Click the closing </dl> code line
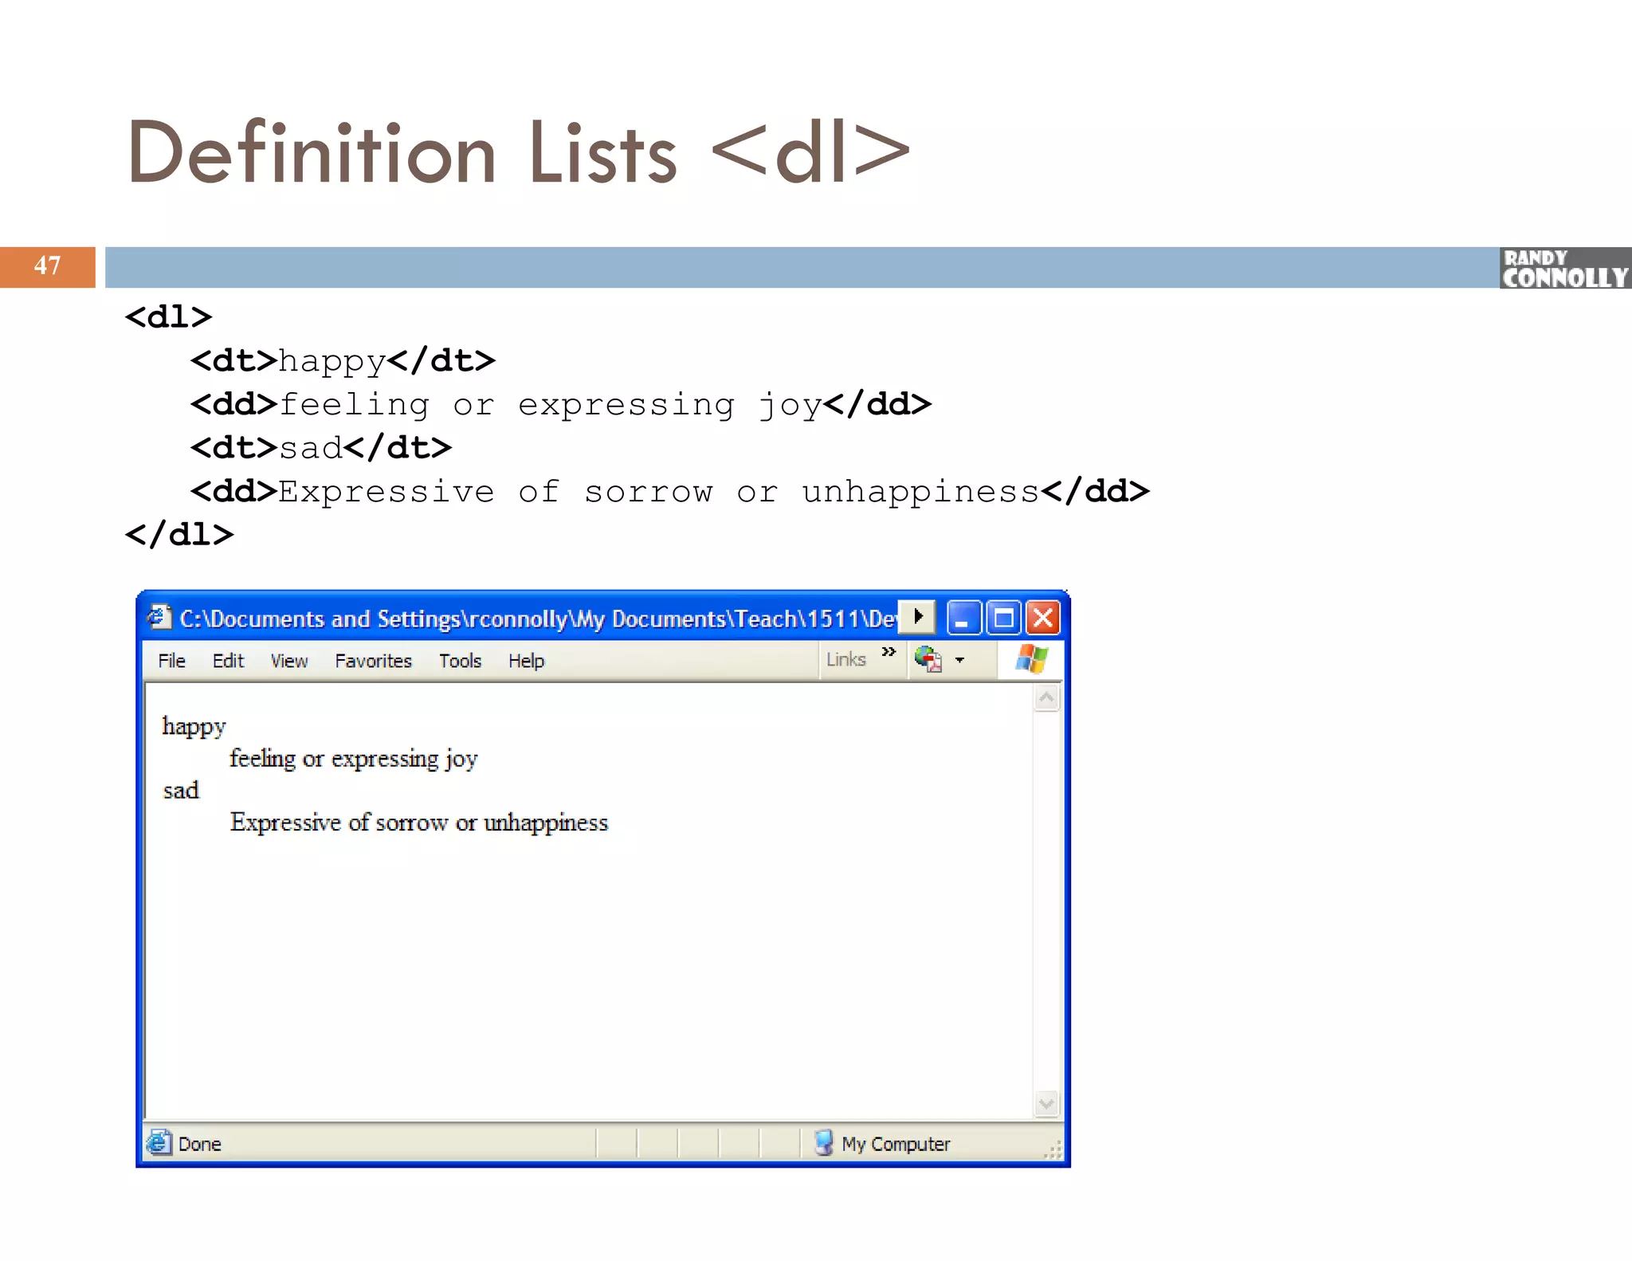Screen dimensions: 1632x1261 click(179, 534)
